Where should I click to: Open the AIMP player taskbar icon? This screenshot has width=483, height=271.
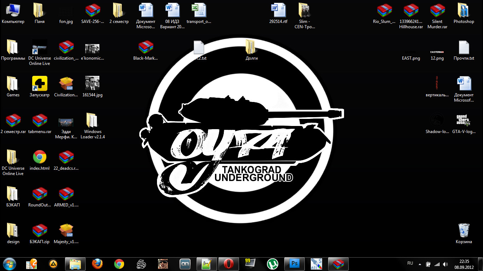53,264
